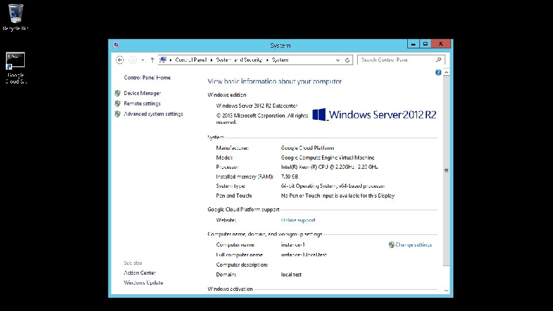
Task: Minimize the System window
Action: pyautogui.click(x=414, y=44)
